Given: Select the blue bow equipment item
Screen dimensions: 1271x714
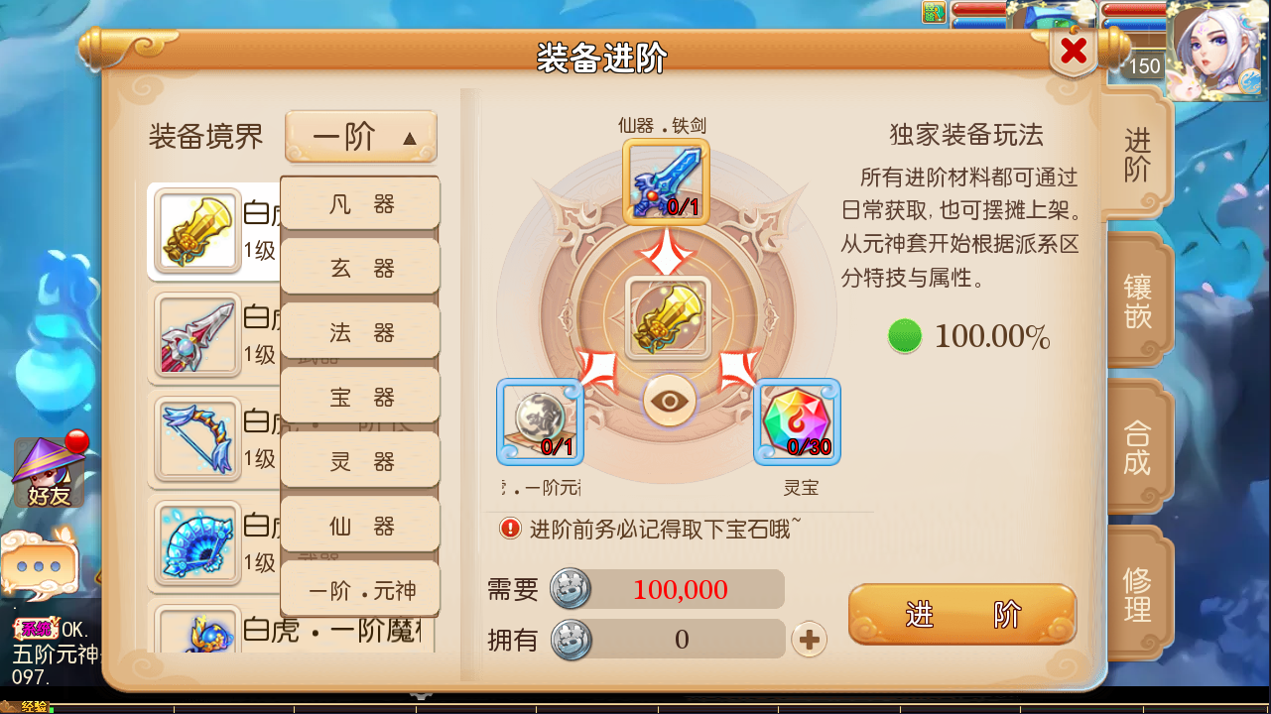Looking at the screenshot, I should tap(196, 439).
